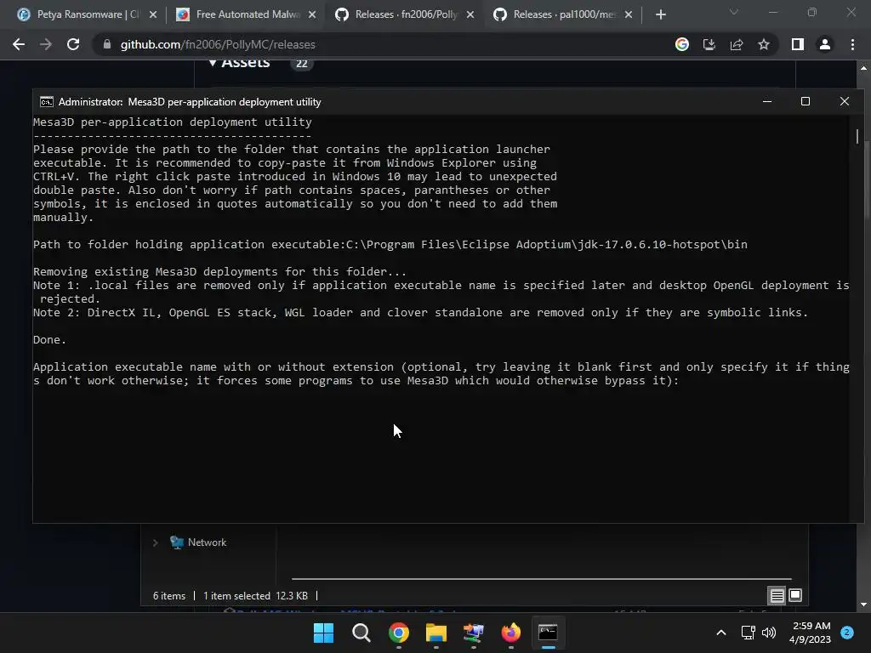Image resolution: width=871 pixels, height=653 pixels.
Task: Click the install app icon
Action: click(x=709, y=44)
